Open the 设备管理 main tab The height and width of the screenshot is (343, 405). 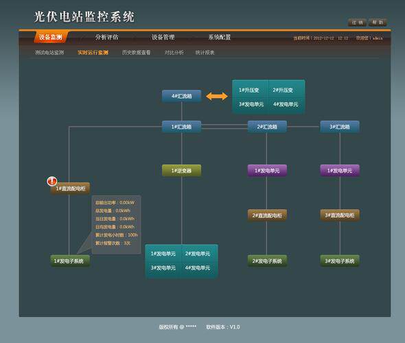point(163,37)
